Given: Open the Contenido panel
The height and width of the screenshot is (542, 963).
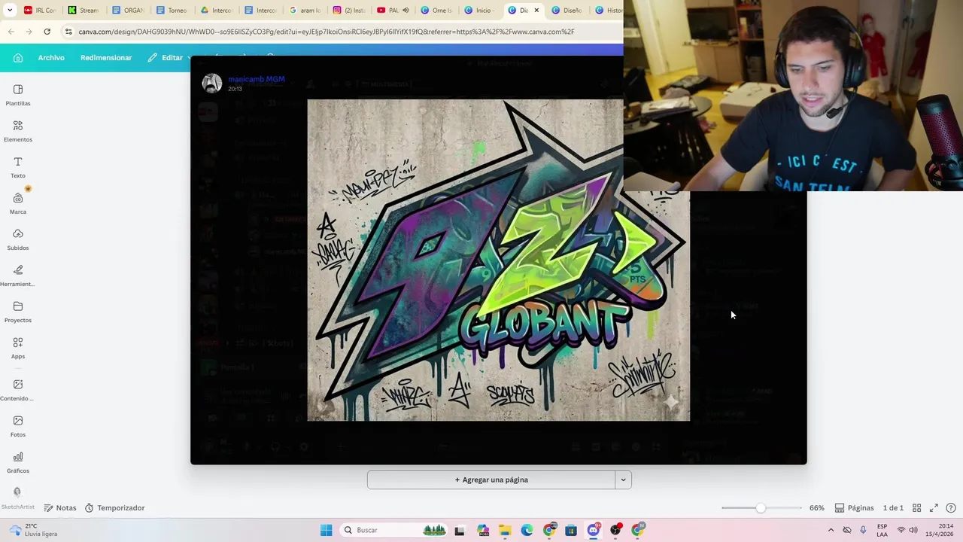Looking at the screenshot, I should pyautogui.click(x=18, y=391).
